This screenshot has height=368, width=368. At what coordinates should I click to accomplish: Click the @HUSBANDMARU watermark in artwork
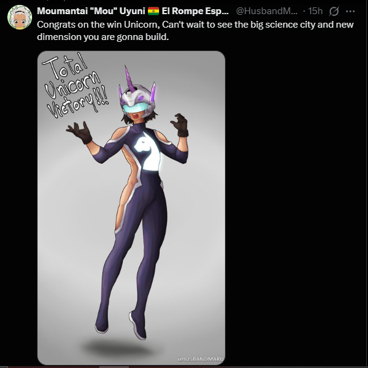pyautogui.click(x=200, y=359)
